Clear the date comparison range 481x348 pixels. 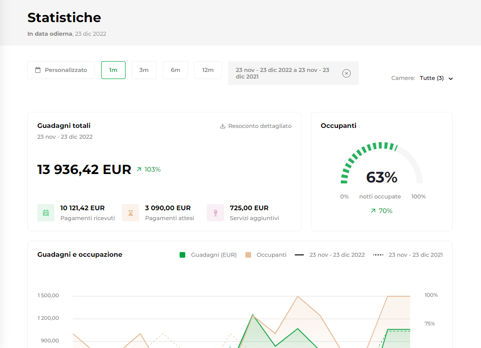pyautogui.click(x=347, y=73)
